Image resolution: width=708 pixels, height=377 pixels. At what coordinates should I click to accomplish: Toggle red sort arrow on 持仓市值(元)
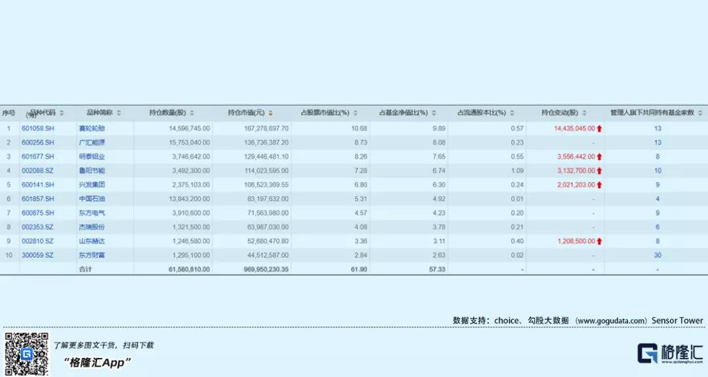click(270, 113)
